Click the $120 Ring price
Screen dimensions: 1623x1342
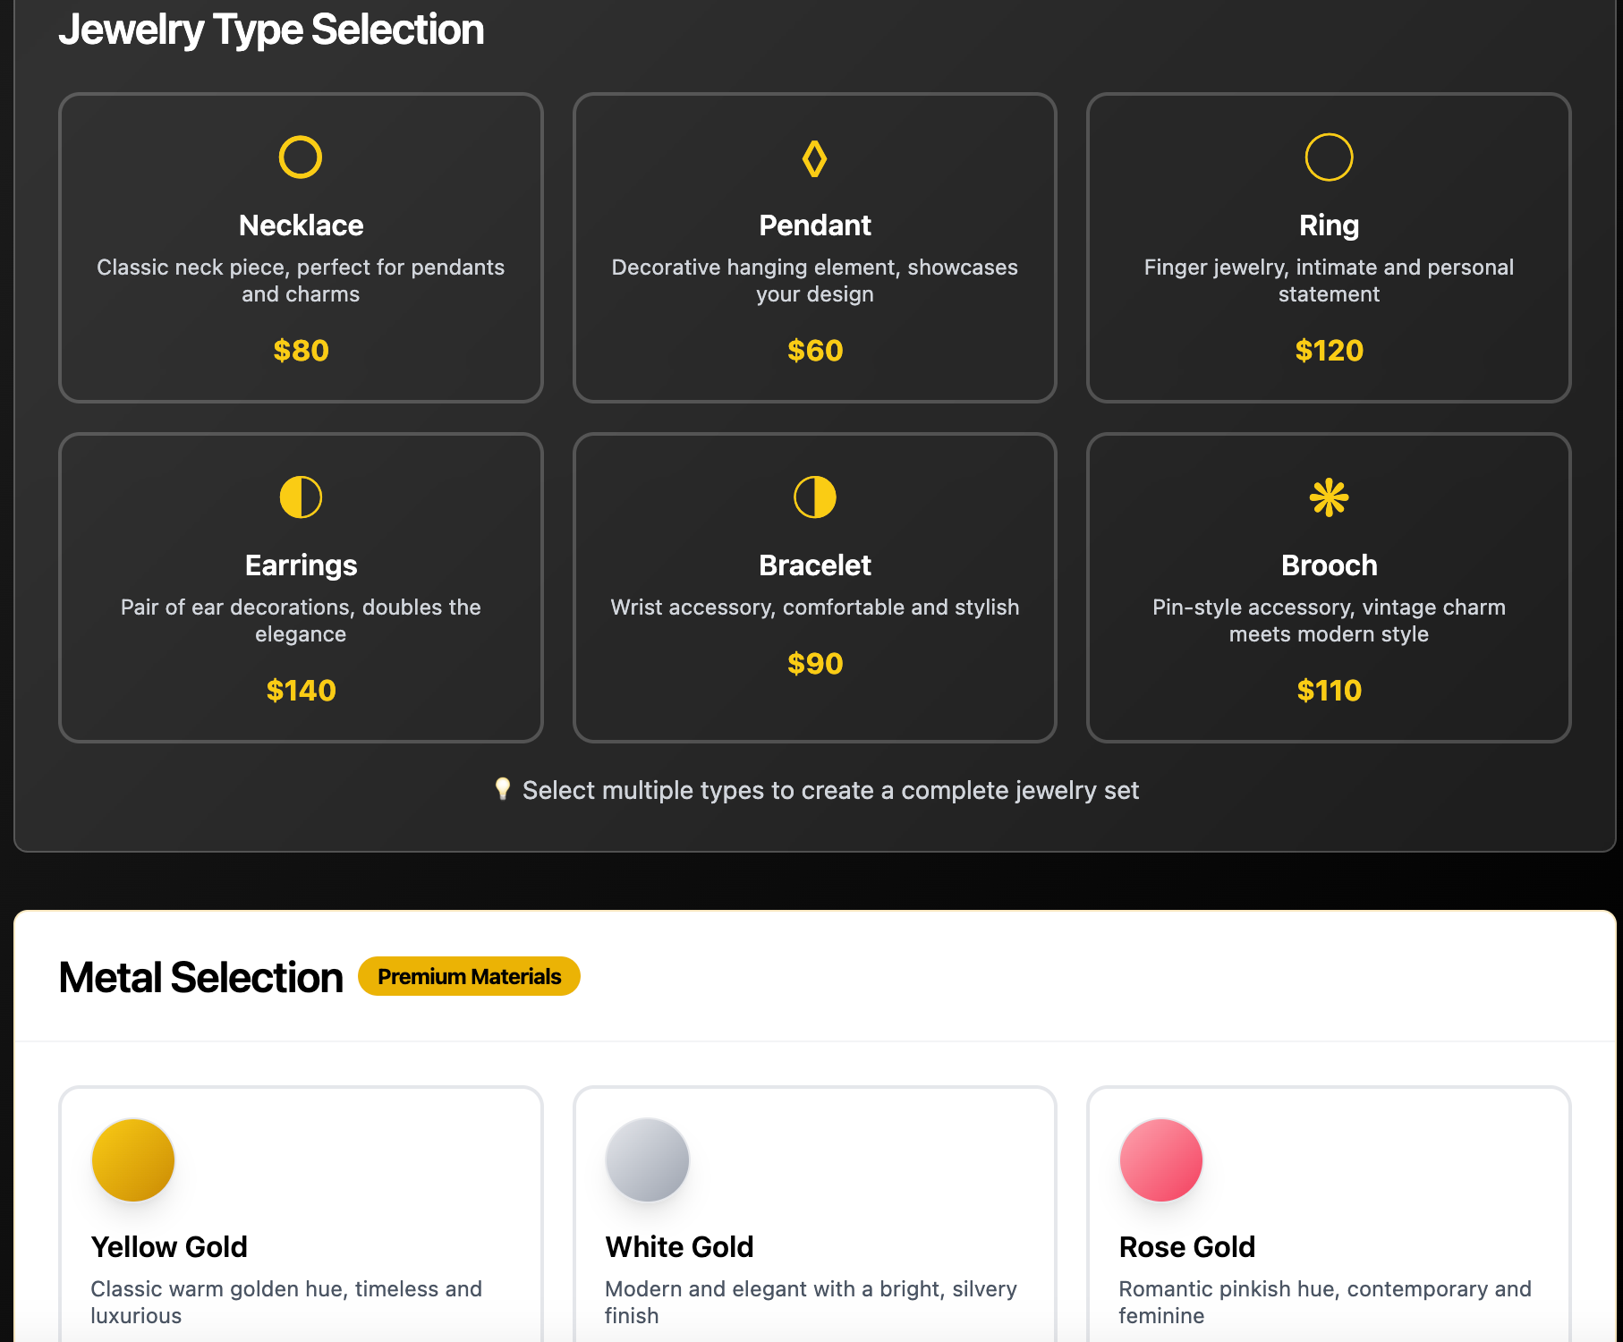1329,351
